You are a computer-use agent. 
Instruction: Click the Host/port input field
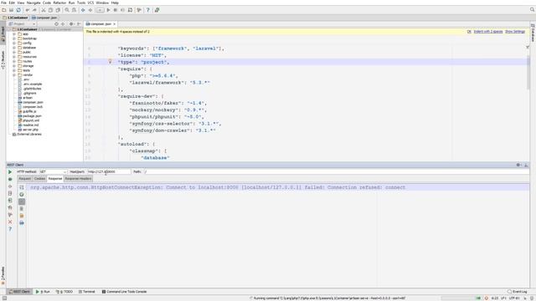click(x=109, y=171)
